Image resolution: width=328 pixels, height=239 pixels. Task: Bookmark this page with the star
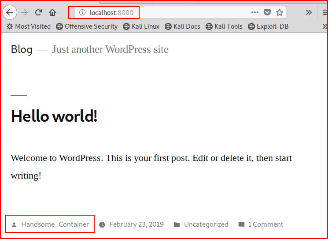point(280,13)
